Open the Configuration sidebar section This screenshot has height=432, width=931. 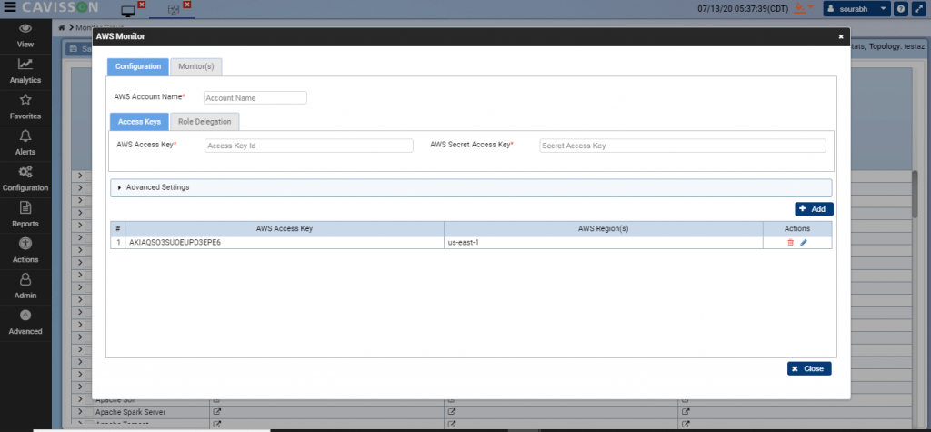[25, 179]
